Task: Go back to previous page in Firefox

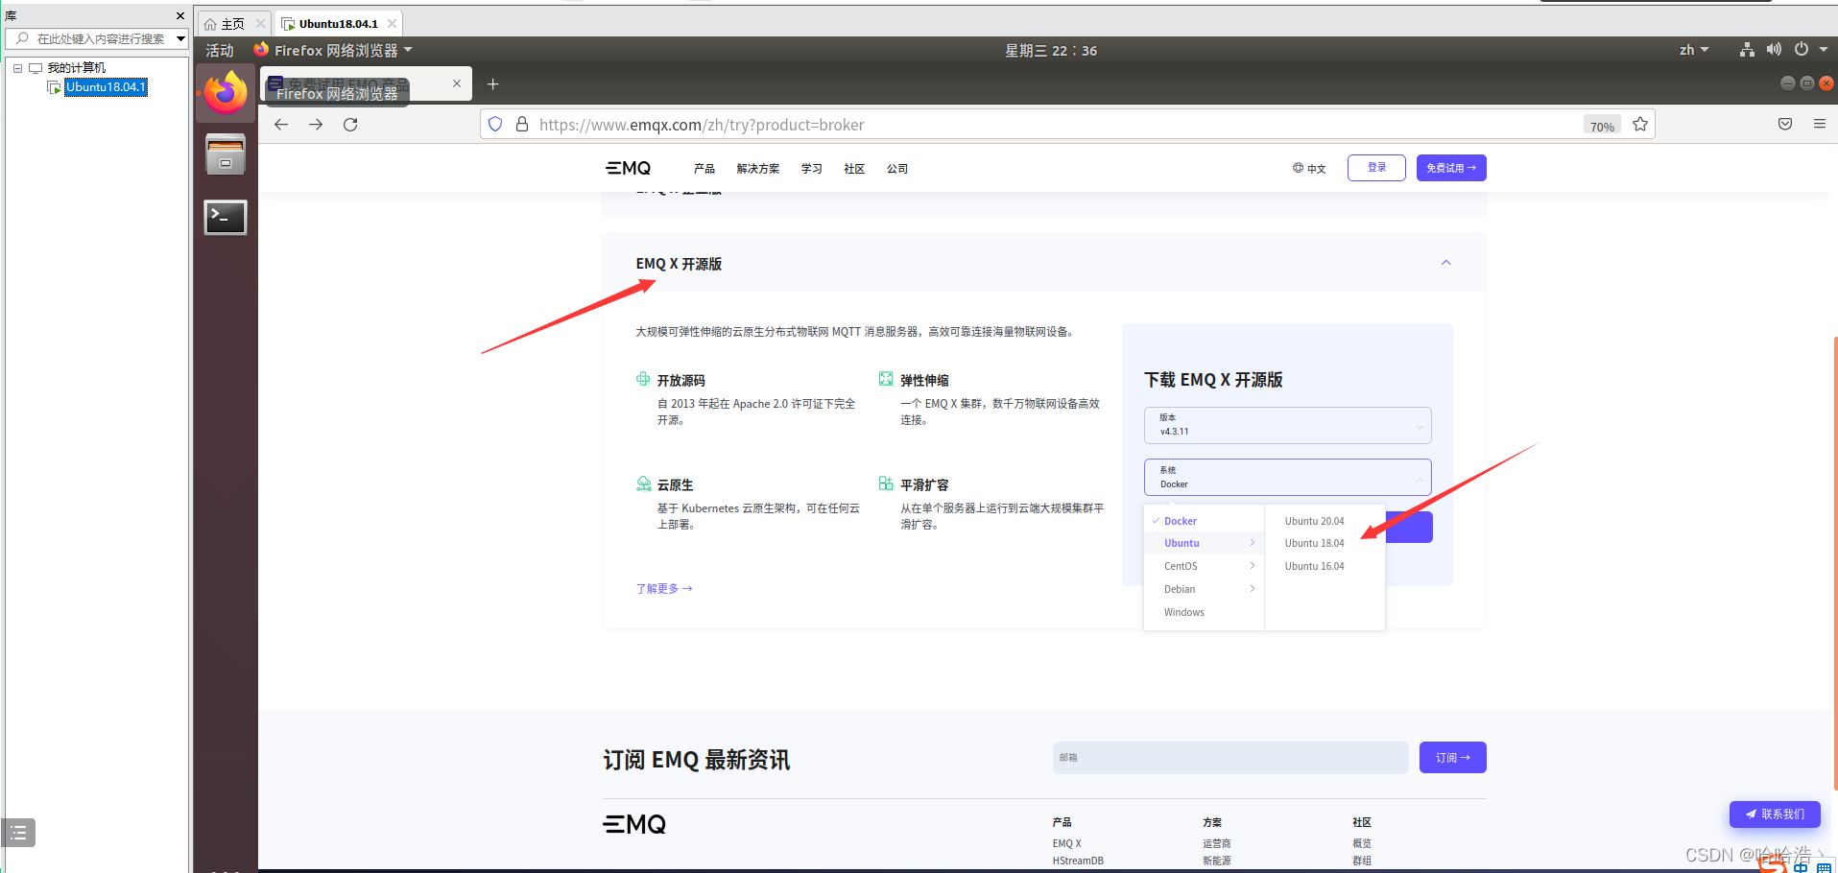Action: point(281,125)
